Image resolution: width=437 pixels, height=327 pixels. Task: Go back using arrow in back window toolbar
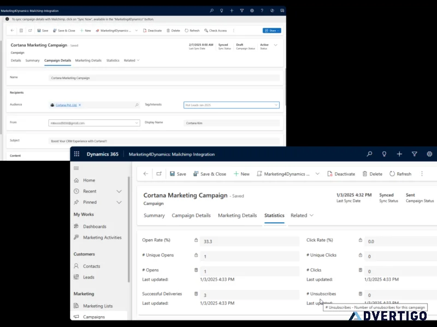pyautogui.click(x=12, y=31)
